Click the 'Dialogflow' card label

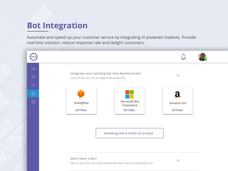(x=81, y=103)
